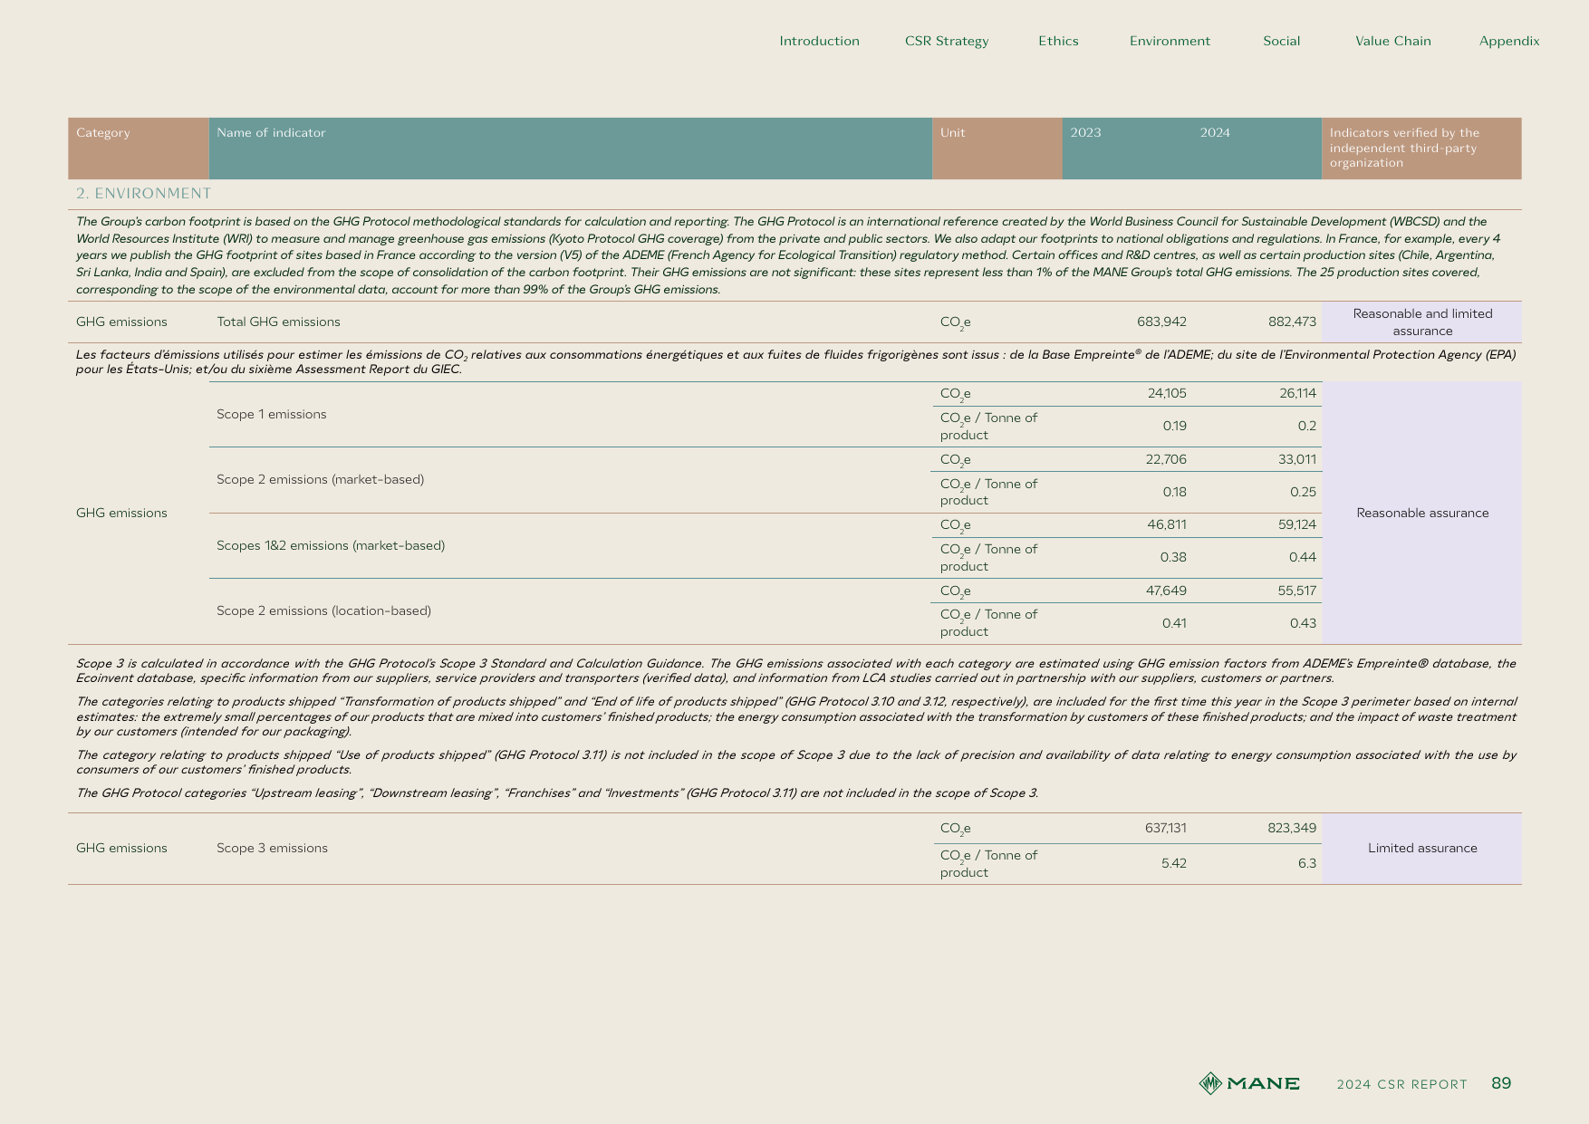Select the "Scope 1 emissions" row label
Image resolution: width=1589 pixels, height=1124 pixels.
[271, 415]
